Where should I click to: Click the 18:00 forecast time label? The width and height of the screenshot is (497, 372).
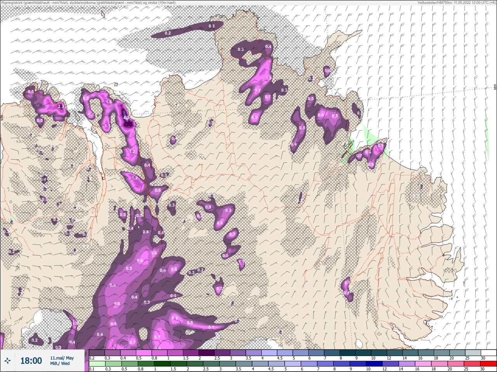[31, 361]
